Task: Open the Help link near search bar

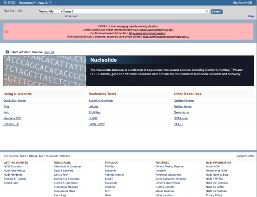Action: (x=251, y=16)
